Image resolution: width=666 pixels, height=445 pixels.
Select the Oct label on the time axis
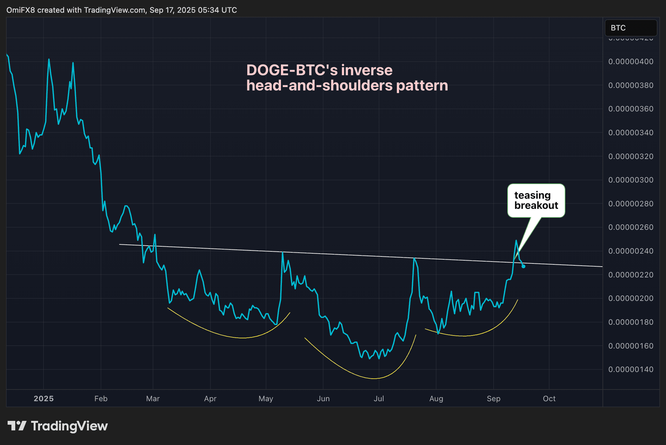(549, 398)
